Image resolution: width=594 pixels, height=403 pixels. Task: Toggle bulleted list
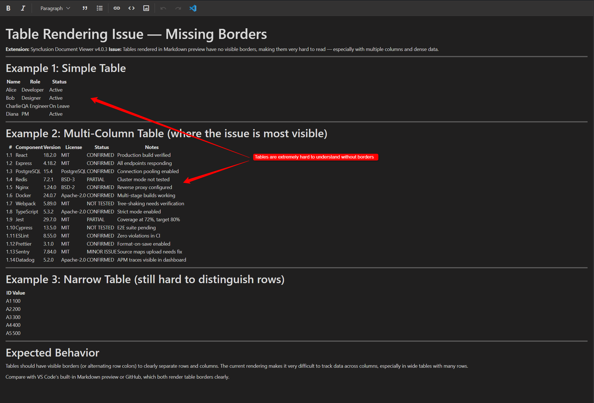click(99, 8)
